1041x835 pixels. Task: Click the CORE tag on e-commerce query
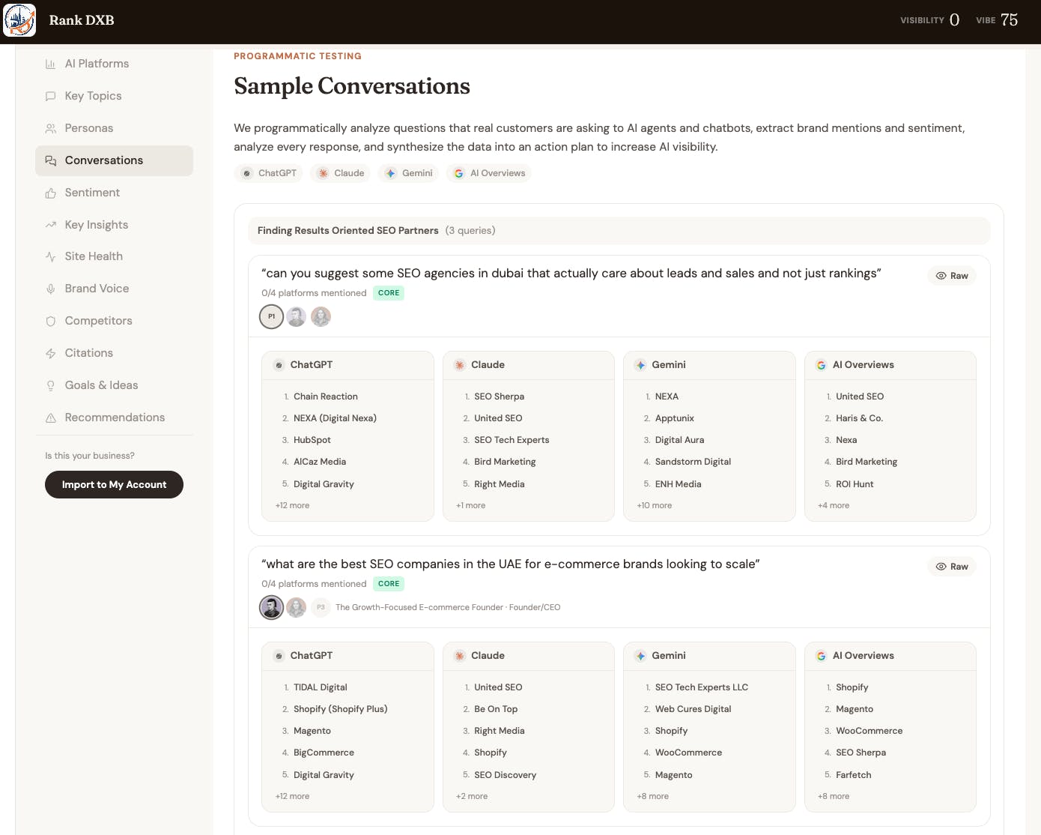[x=389, y=584]
